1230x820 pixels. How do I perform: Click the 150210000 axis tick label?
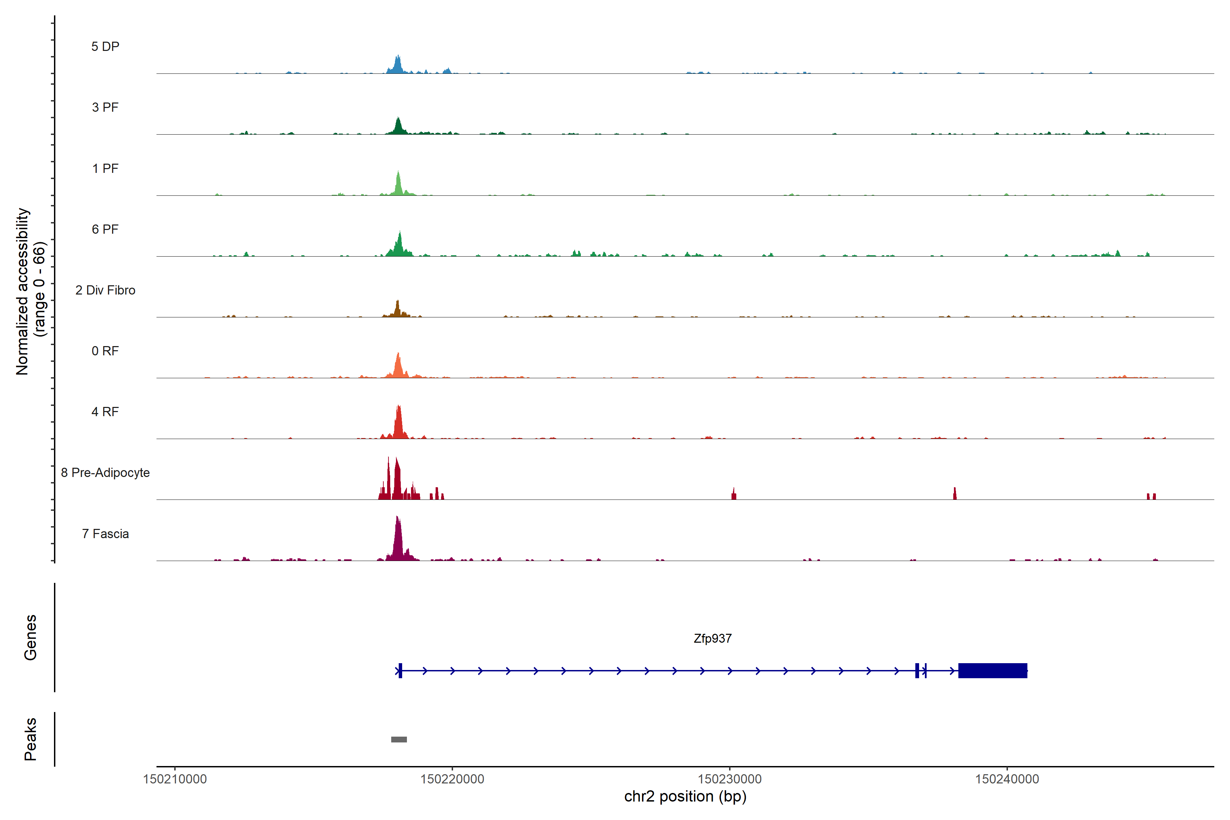tap(175, 779)
